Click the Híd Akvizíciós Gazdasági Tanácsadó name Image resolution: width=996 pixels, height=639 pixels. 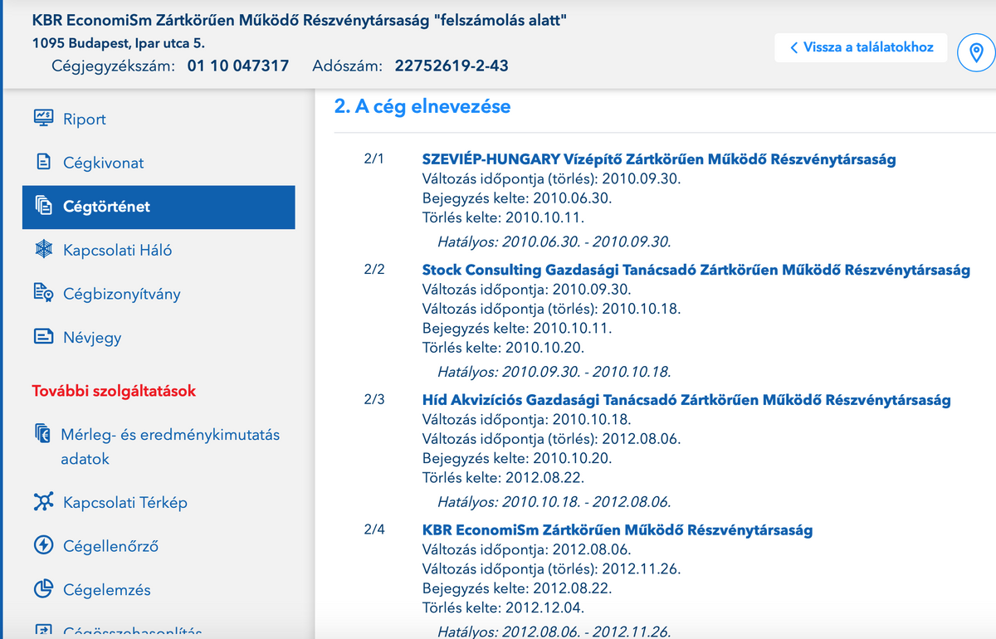click(x=686, y=400)
